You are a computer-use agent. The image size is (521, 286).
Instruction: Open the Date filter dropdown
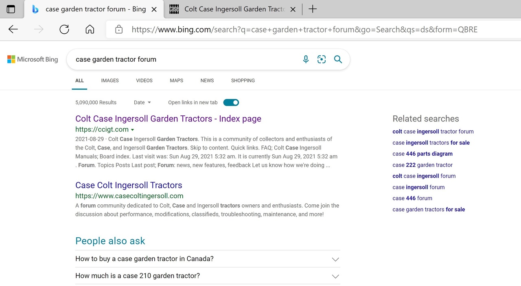(x=142, y=102)
